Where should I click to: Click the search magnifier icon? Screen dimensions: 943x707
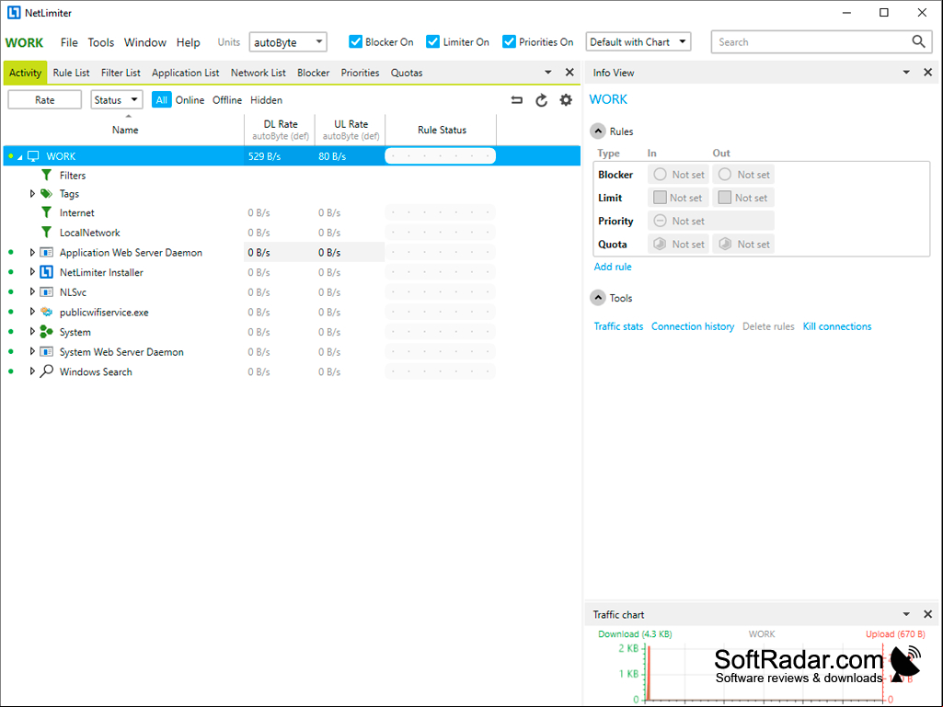pos(918,41)
